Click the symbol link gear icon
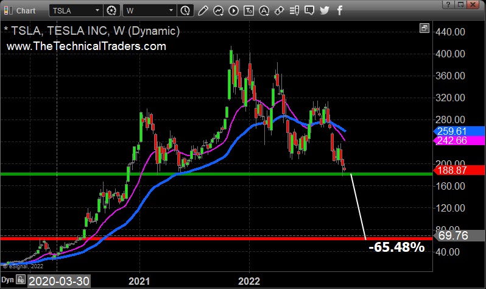The height and width of the screenshot is (289, 486). (111, 10)
